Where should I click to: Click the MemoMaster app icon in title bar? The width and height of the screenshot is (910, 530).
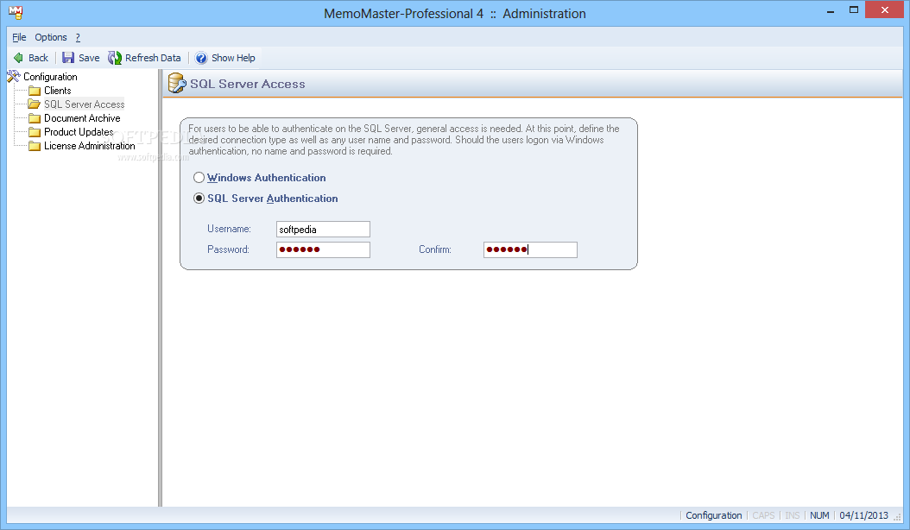pos(16,12)
